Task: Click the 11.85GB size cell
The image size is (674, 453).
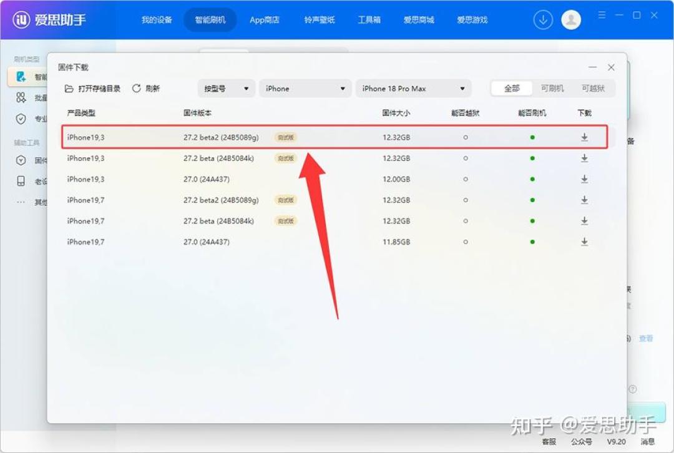Action: (396, 242)
